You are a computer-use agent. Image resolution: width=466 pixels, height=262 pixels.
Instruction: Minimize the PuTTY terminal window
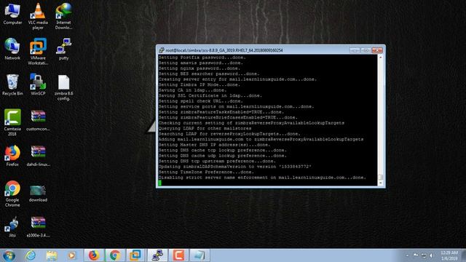coord(355,50)
